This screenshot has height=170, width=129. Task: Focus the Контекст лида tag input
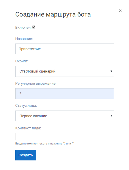tap(65, 137)
